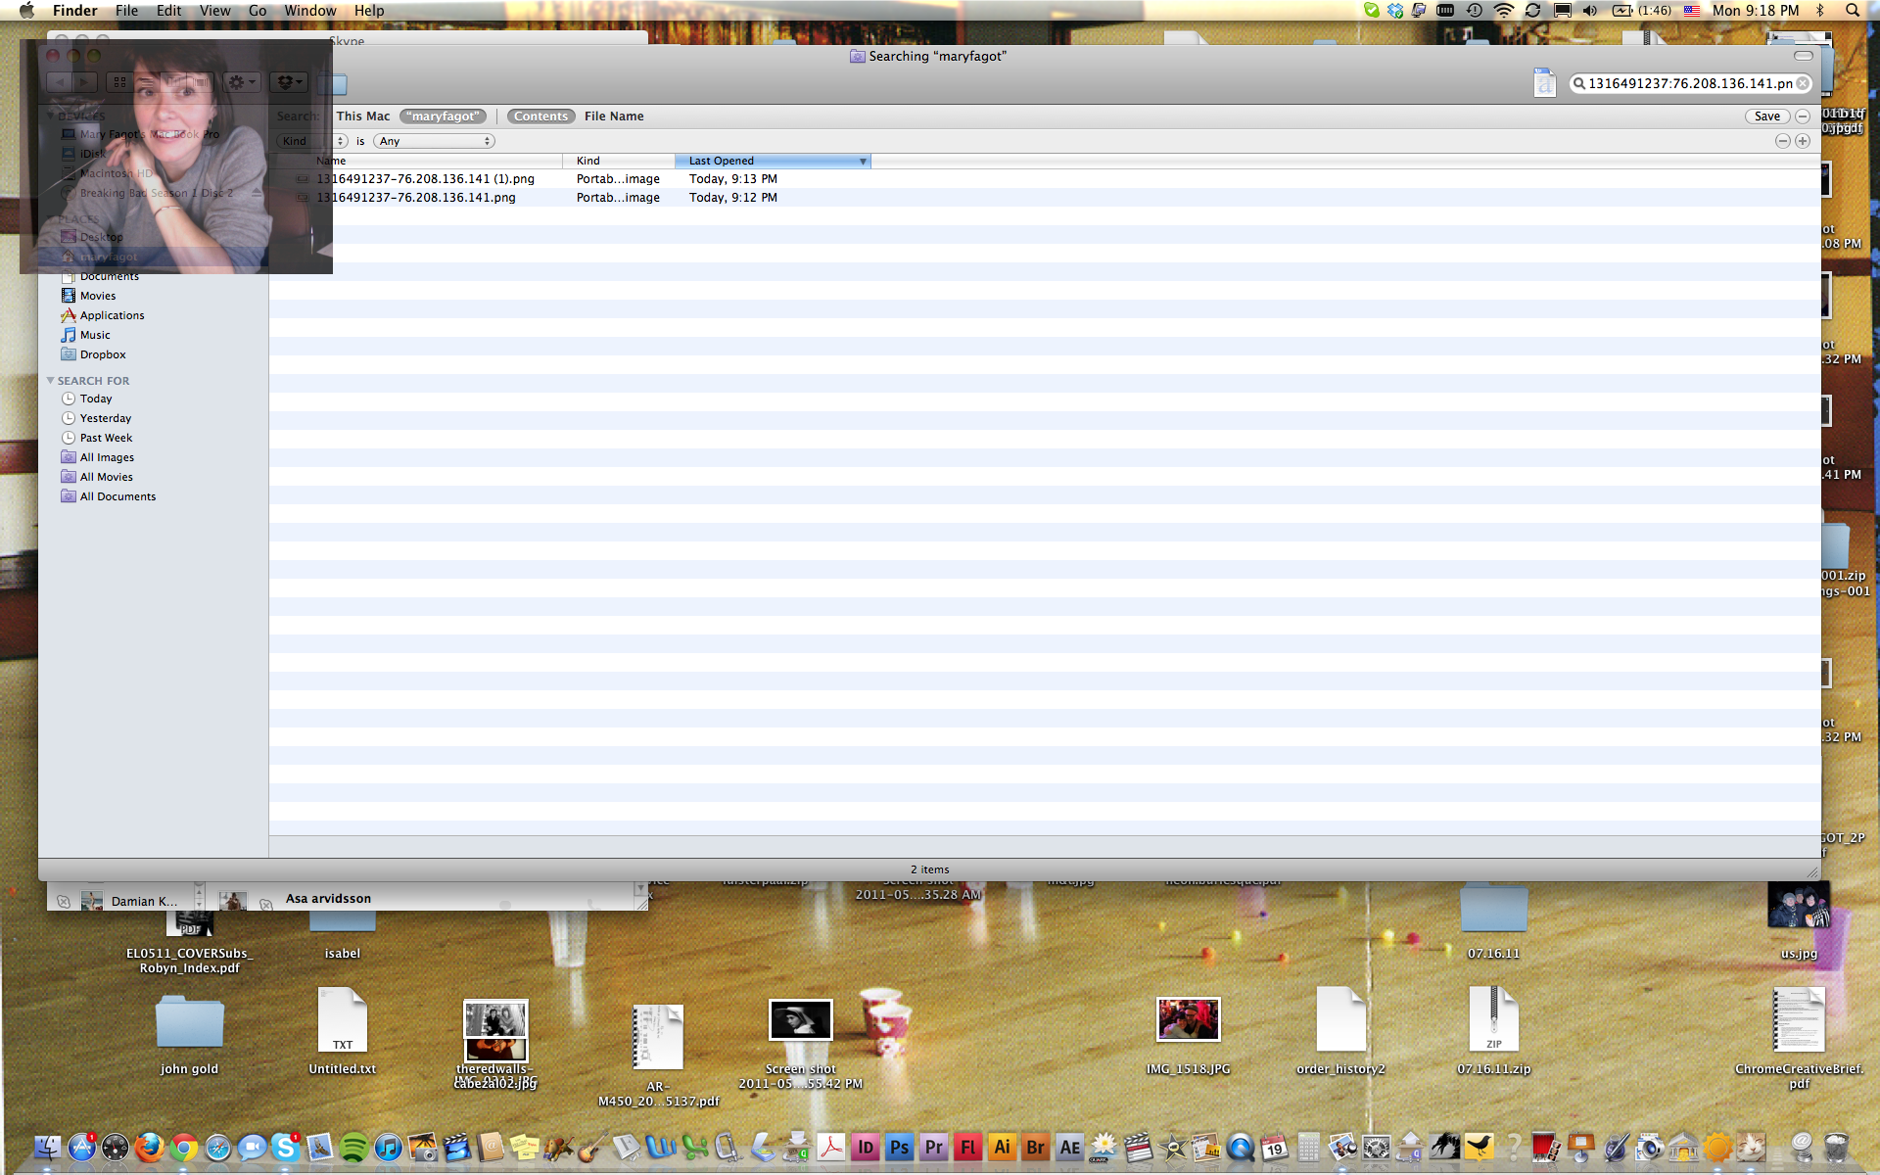Image resolution: width=1880 pixels, height=1175 pixels.
Task: Open Adobe Acrobat from the Dock
Action: click(831, 1147)
